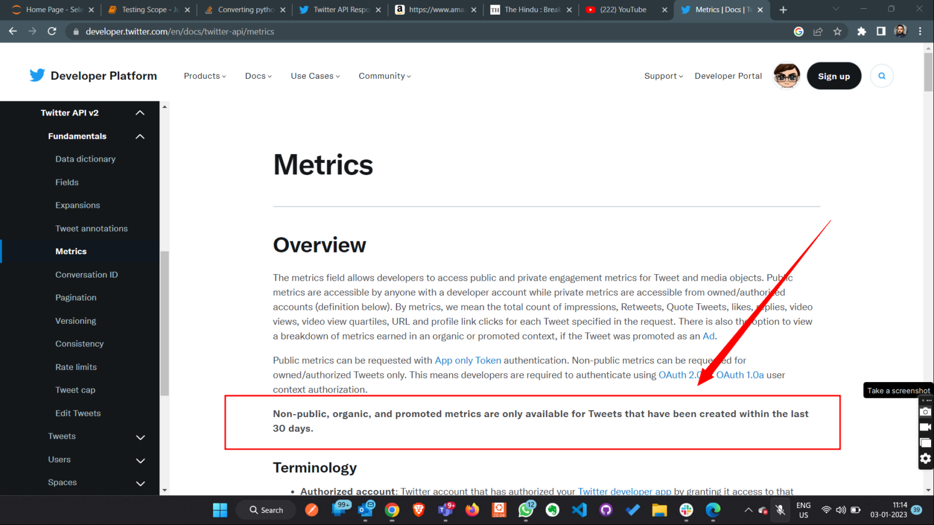The height and width of the screenshot is (525, 934).
Task: Open Visual Studio Code from the taskbar
Action: [578, 510]
